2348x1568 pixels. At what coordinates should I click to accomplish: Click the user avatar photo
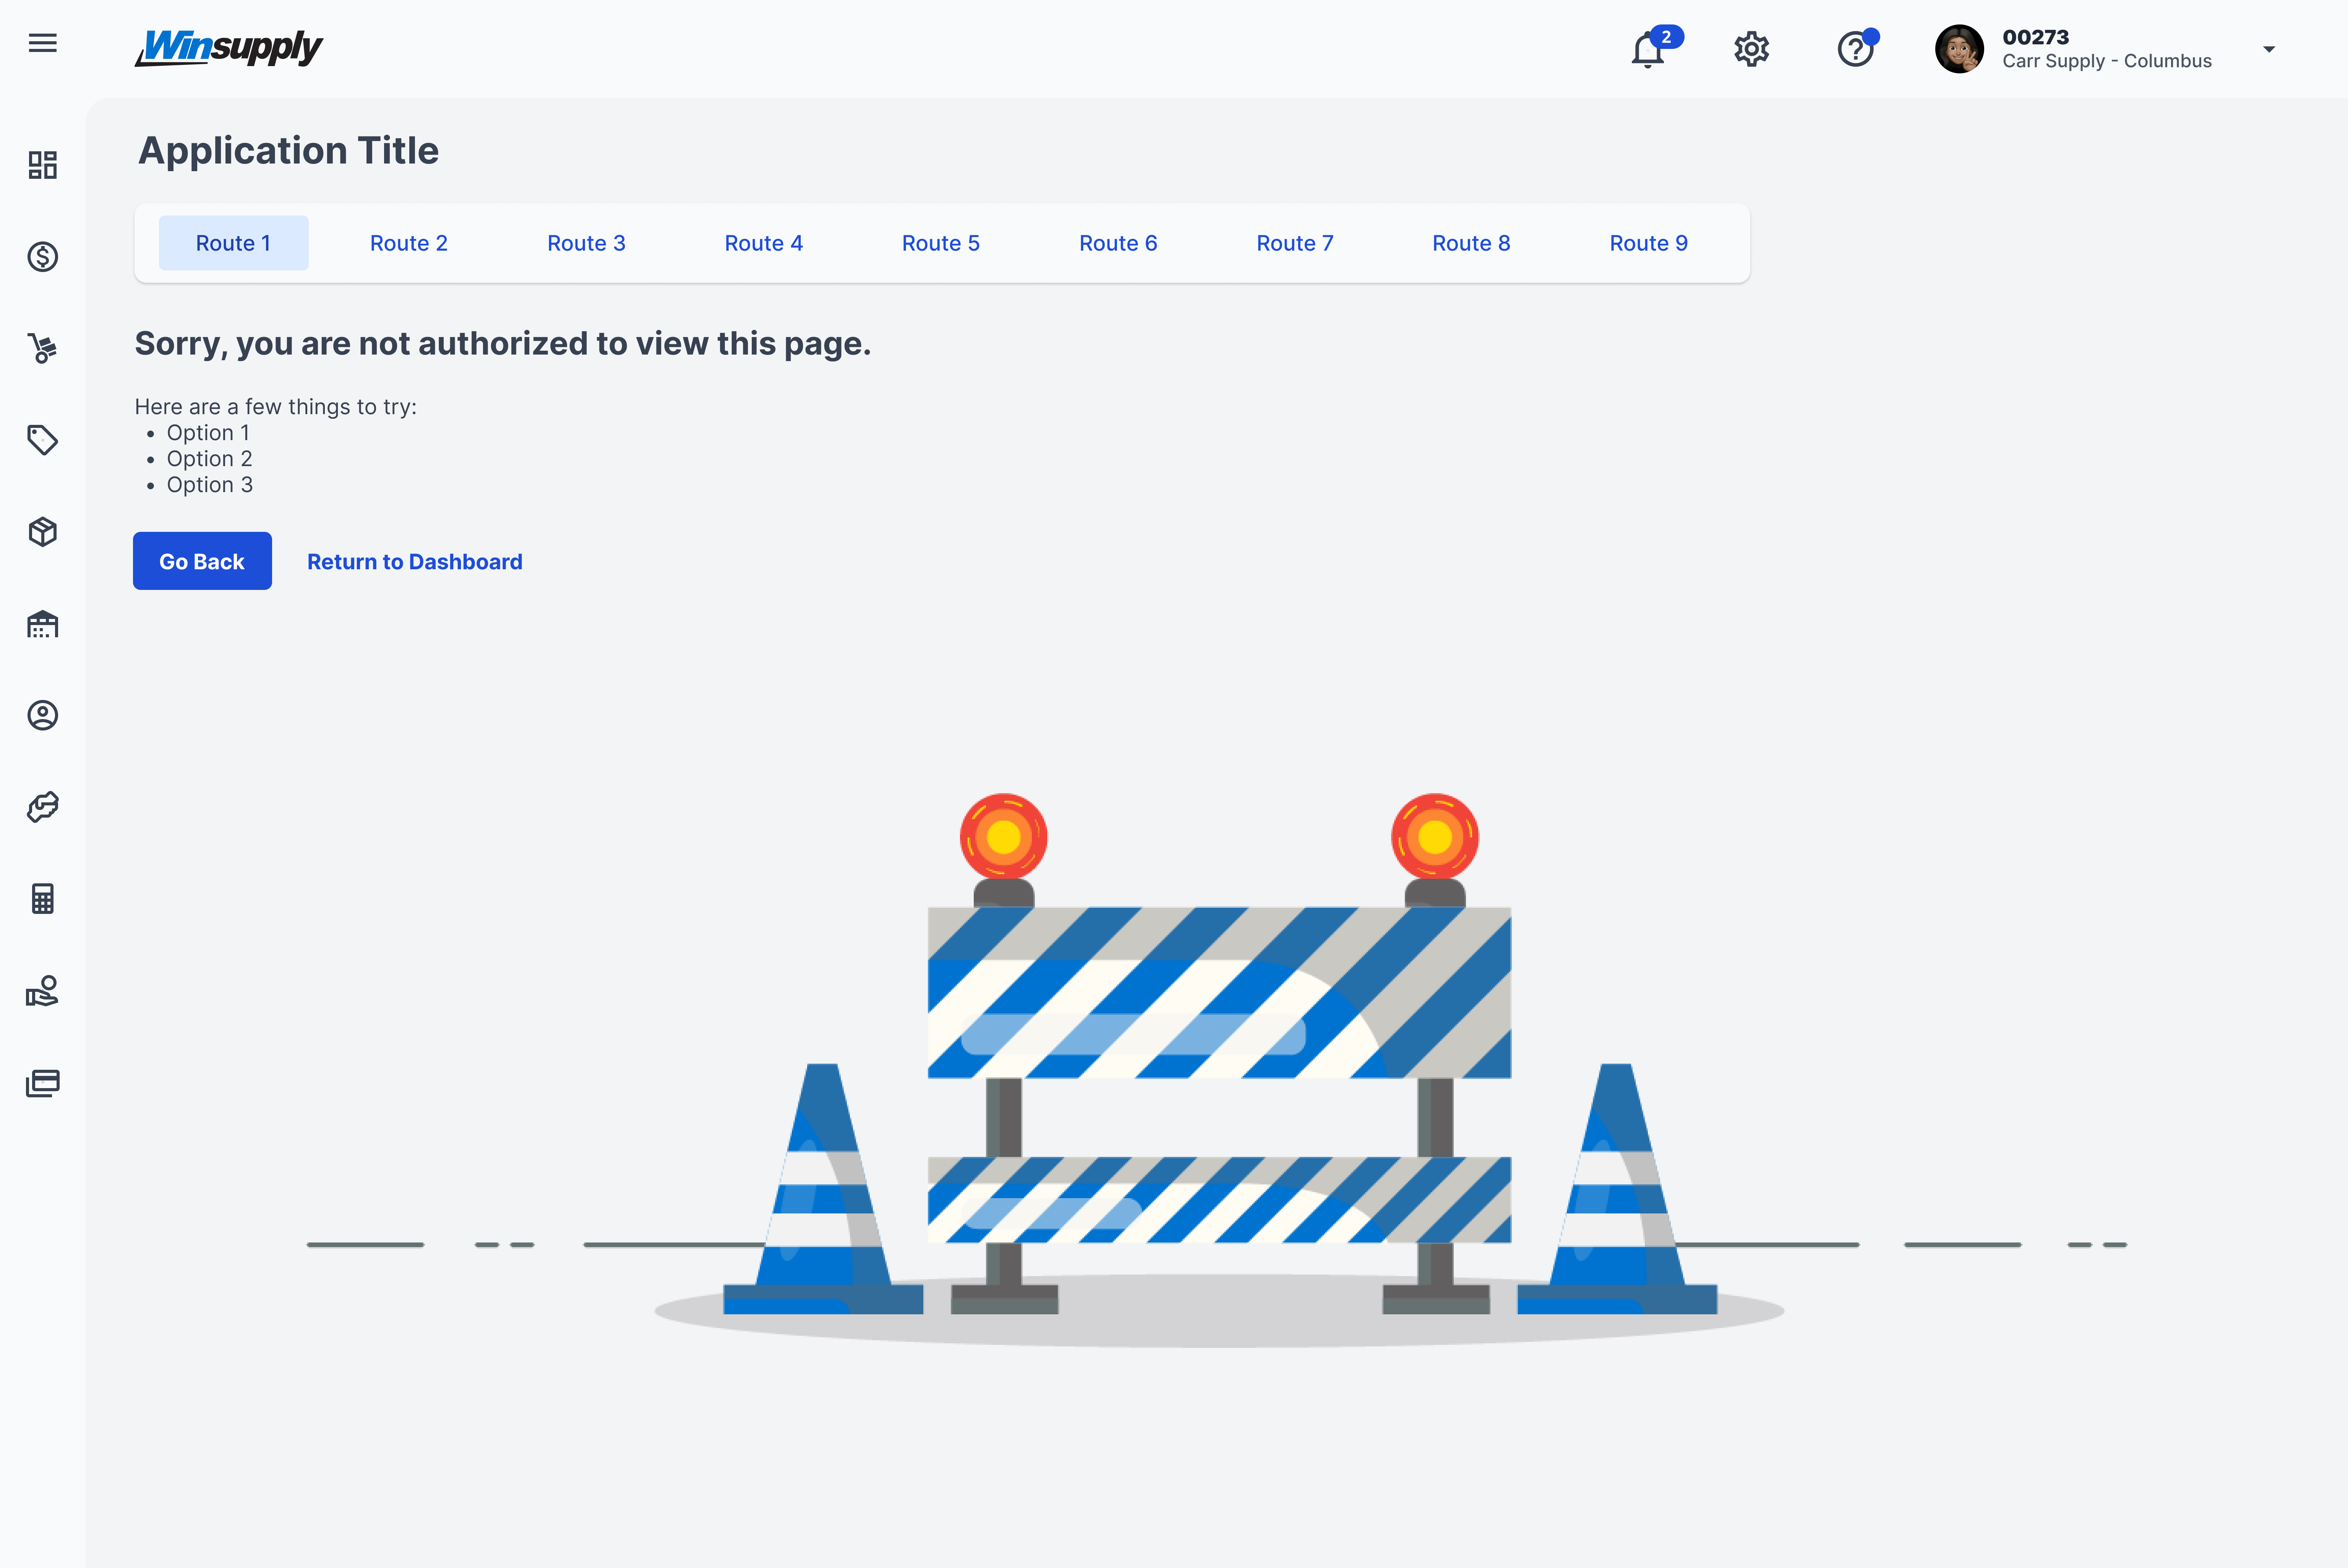(1959, 49)
